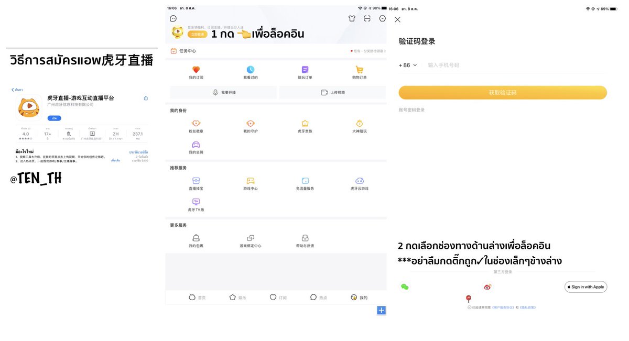Viewport: 629px width, 341px height.
Task: Click the 验证码登录 heading
Action: [x=417, y=41]
